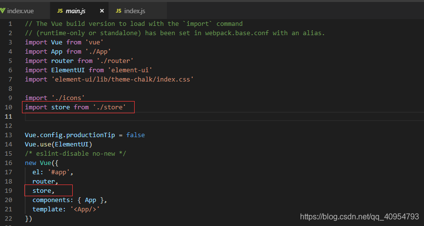The image size is (424, 226).
Task: Click the "template: '<App/>'" line
Action: pos(66,209)
